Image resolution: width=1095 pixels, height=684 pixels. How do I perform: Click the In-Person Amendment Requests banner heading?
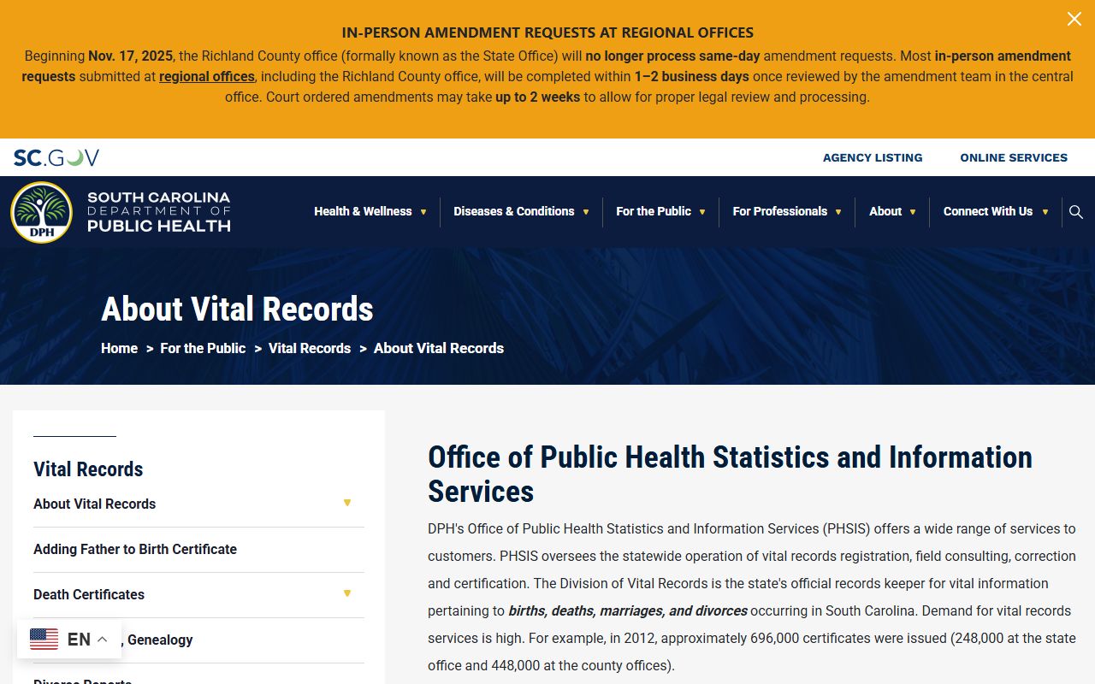547,32
